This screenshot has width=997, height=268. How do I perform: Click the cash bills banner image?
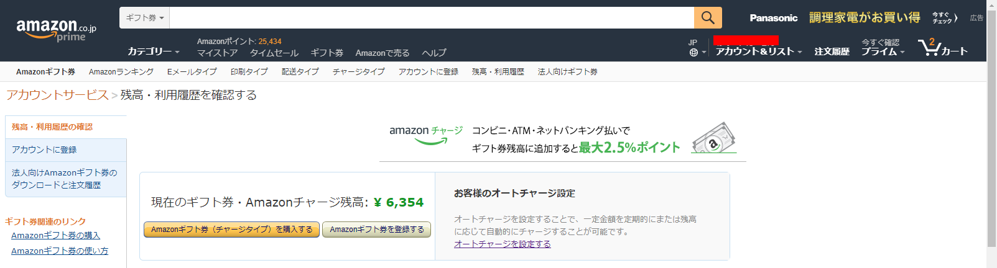click(714, 138)
